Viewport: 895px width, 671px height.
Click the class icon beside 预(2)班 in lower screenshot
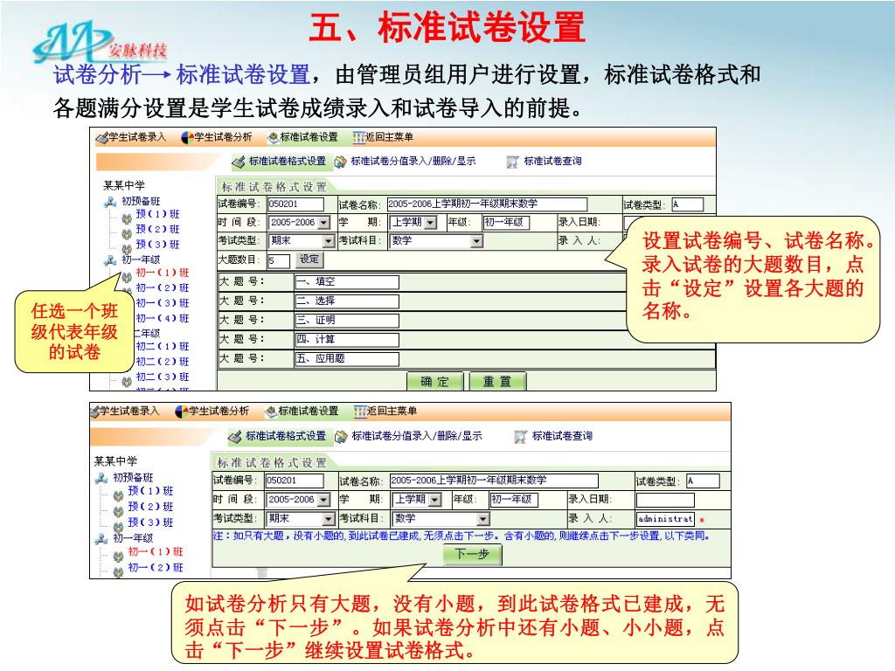coord(118,510)
